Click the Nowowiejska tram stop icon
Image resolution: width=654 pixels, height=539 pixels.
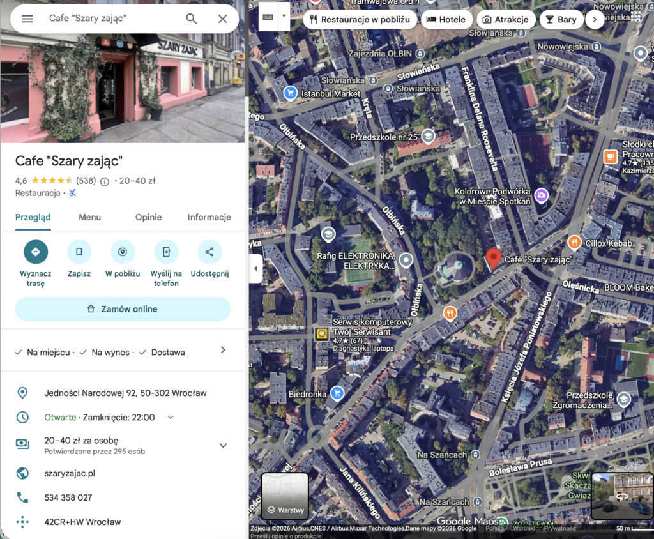pos(597,47)
